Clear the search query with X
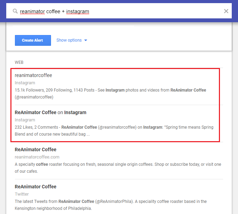The width and height of the screenshot is (238, 214). 226,11
